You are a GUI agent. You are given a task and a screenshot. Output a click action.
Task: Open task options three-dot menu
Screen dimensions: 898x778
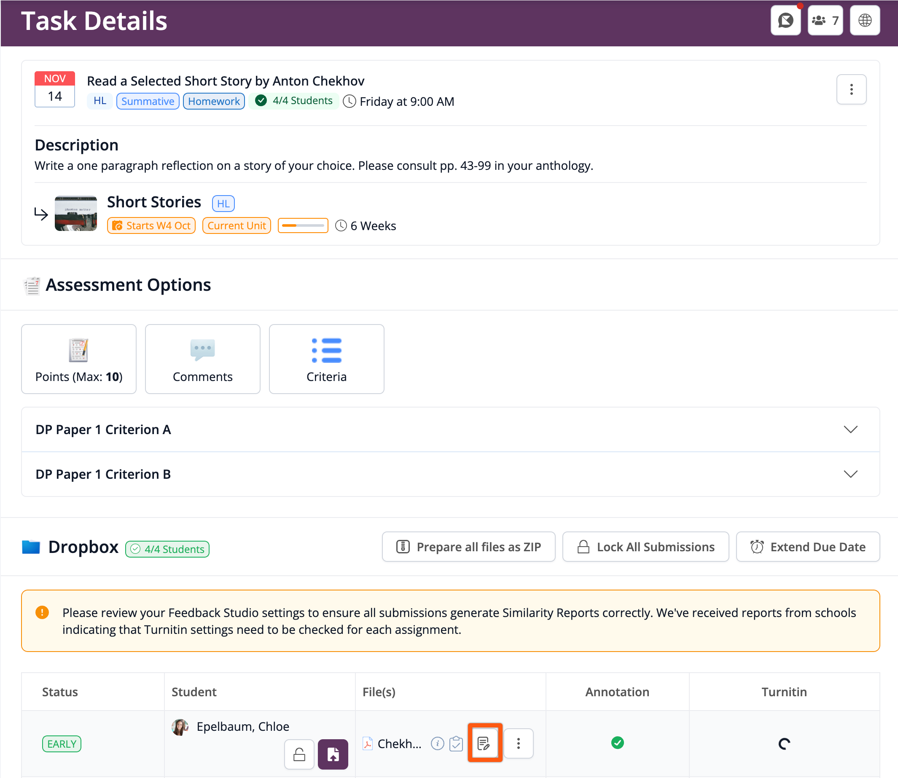851,89
